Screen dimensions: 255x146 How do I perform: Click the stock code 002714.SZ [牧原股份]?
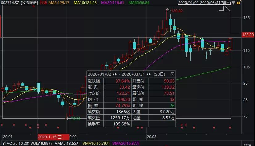pyautogui.click(x=19, y=2)
